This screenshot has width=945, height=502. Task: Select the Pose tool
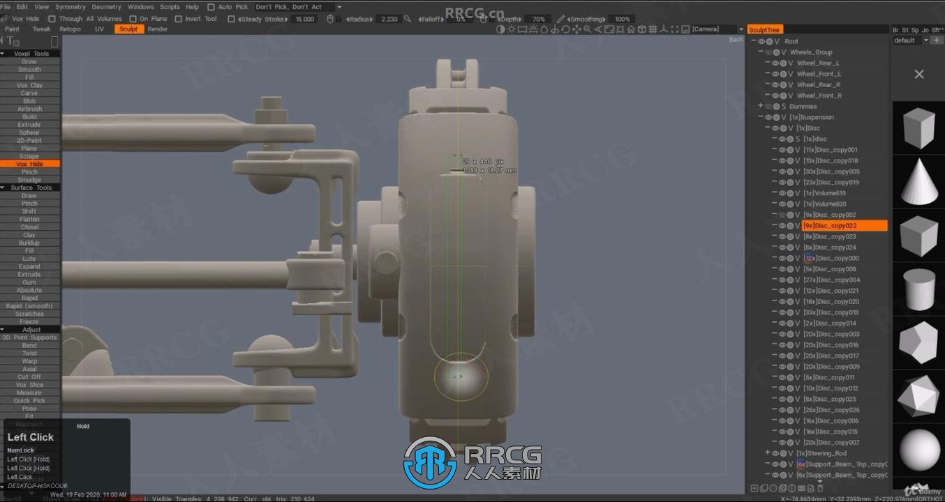(29, 409)
